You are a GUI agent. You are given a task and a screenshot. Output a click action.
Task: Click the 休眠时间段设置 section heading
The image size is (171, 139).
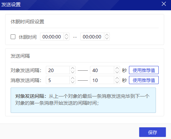pos(27,22)
